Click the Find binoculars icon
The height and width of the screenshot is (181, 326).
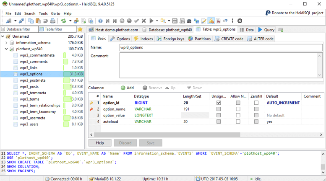[x=189, y=21]
